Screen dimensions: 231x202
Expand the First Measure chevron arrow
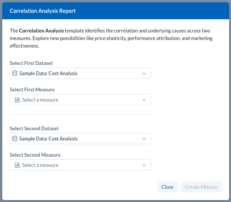click(144, 100)
